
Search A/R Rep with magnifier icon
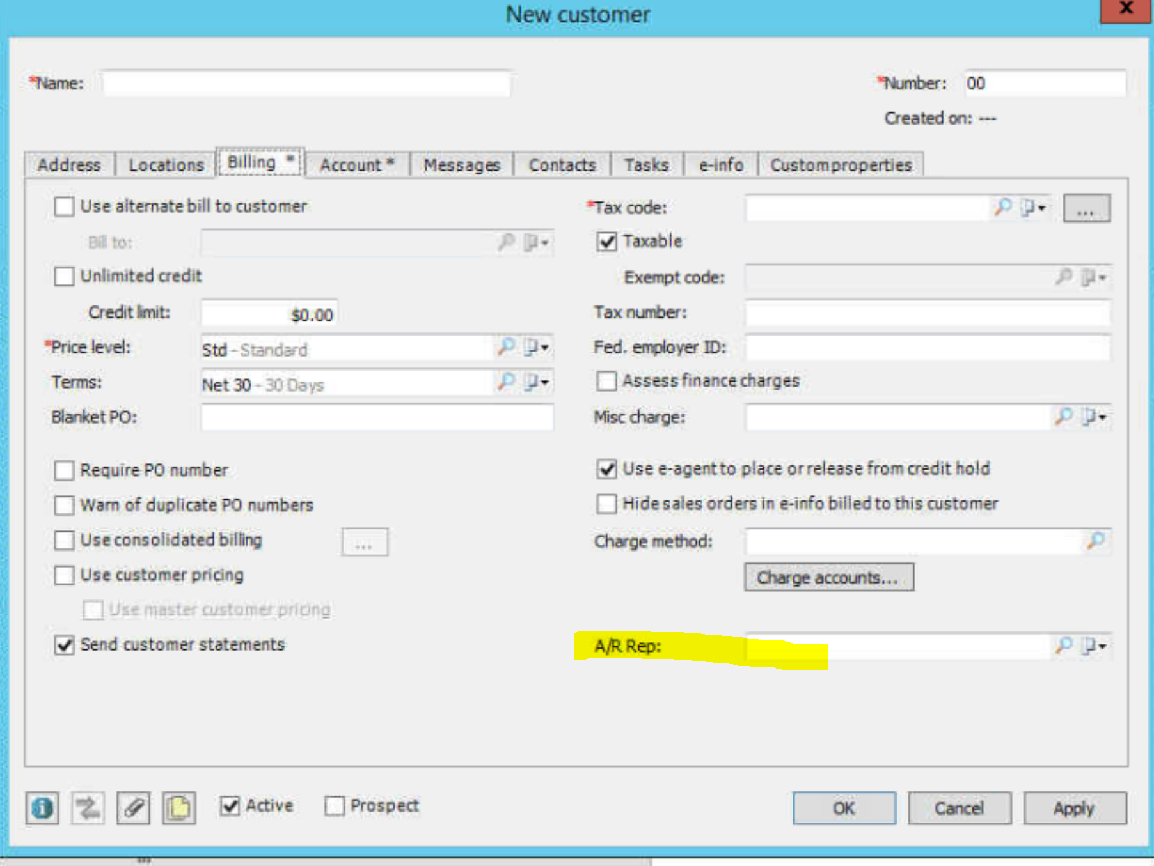pyautogui.click(x=1063, y=646)
